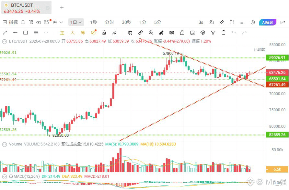Click the add-note square icon
This screenshot has height=190, width=289.
tap(232, 22)
